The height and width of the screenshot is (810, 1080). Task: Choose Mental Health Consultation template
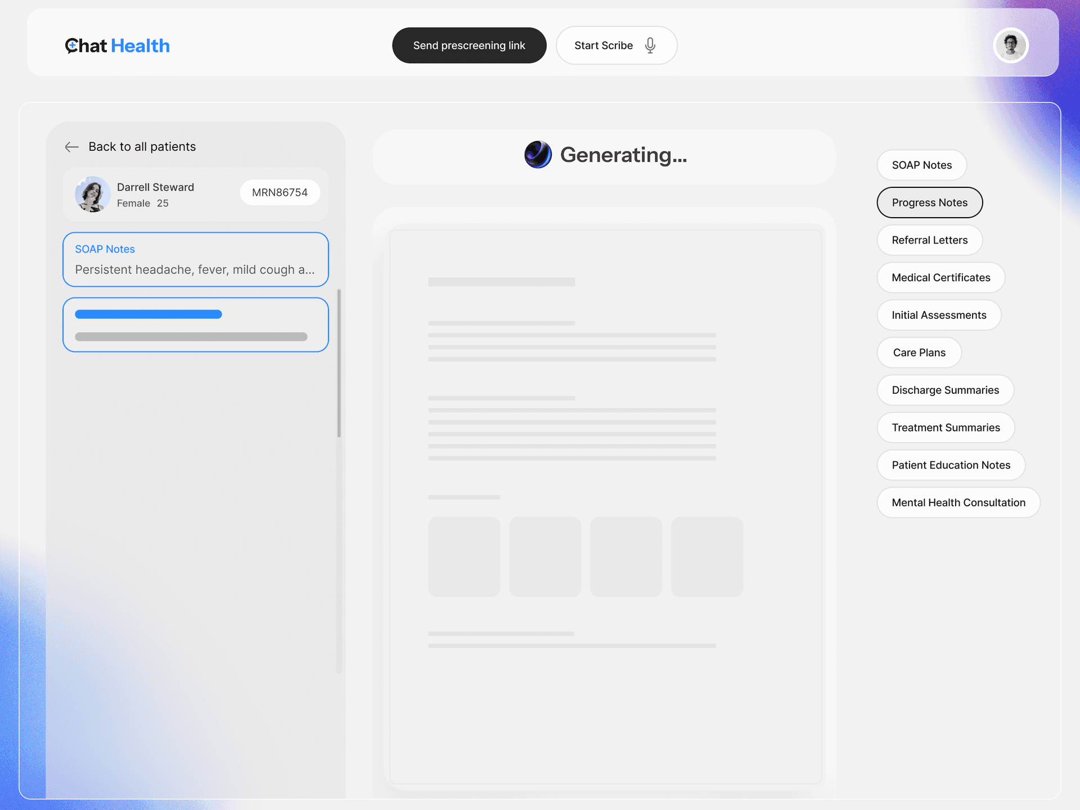click(x=958, y=503)
